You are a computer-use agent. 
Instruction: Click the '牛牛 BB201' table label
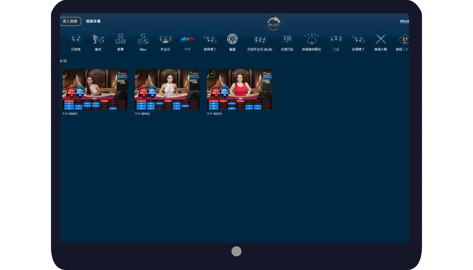215,114
